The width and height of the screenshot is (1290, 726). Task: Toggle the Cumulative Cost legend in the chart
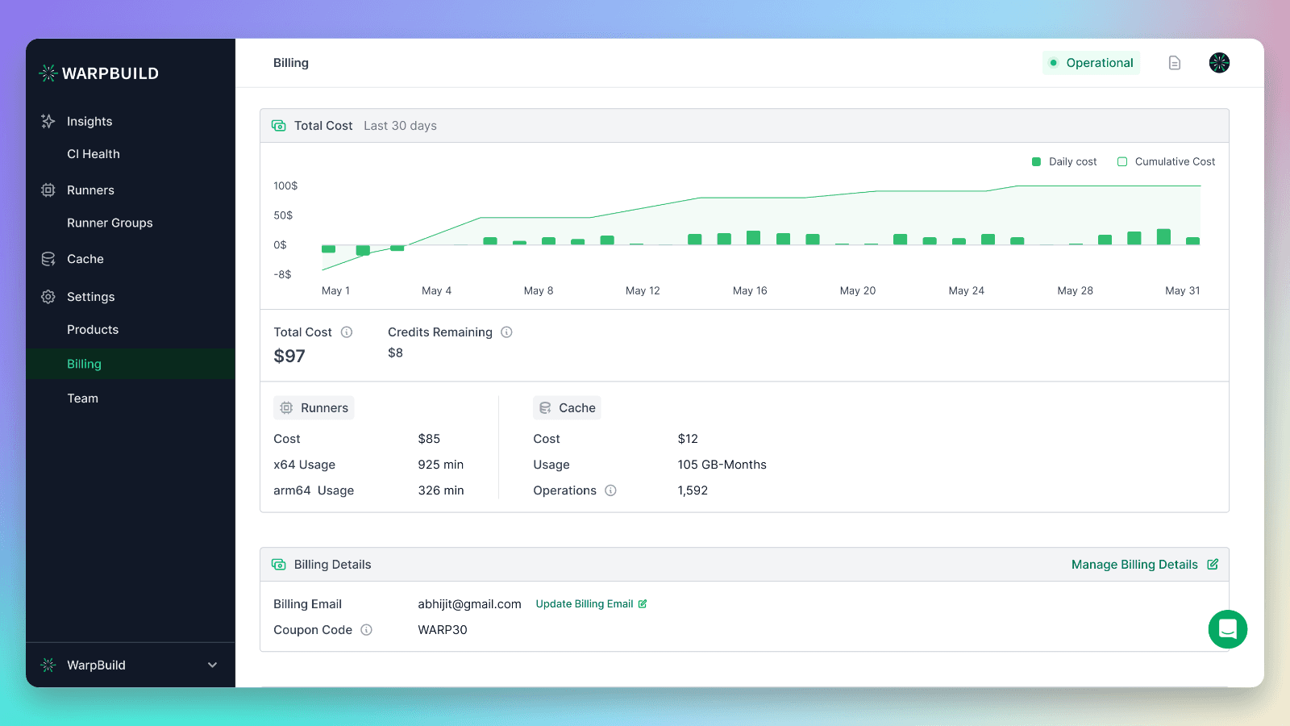pyautogui.click(x=1167, y=161)
